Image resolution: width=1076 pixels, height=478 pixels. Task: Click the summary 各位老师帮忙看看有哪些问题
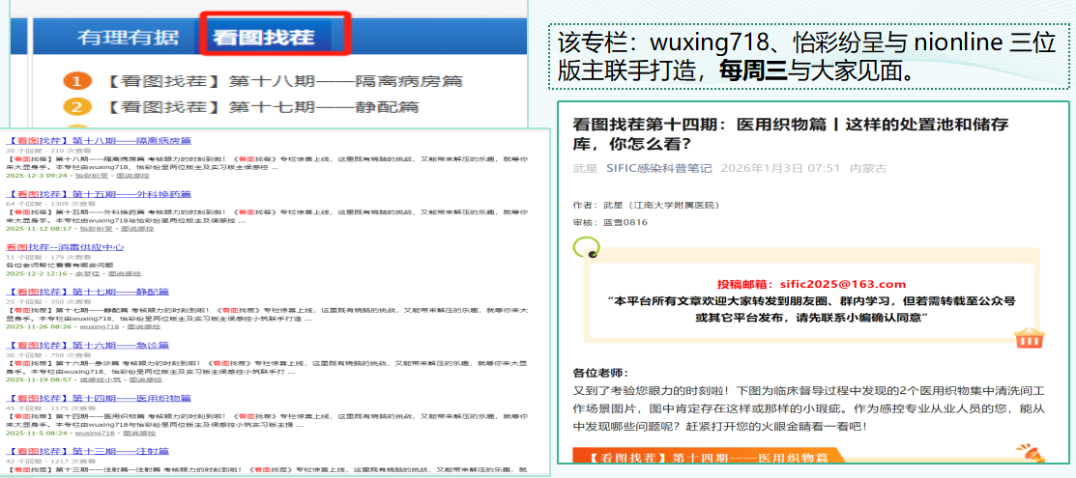click(60, 265)
